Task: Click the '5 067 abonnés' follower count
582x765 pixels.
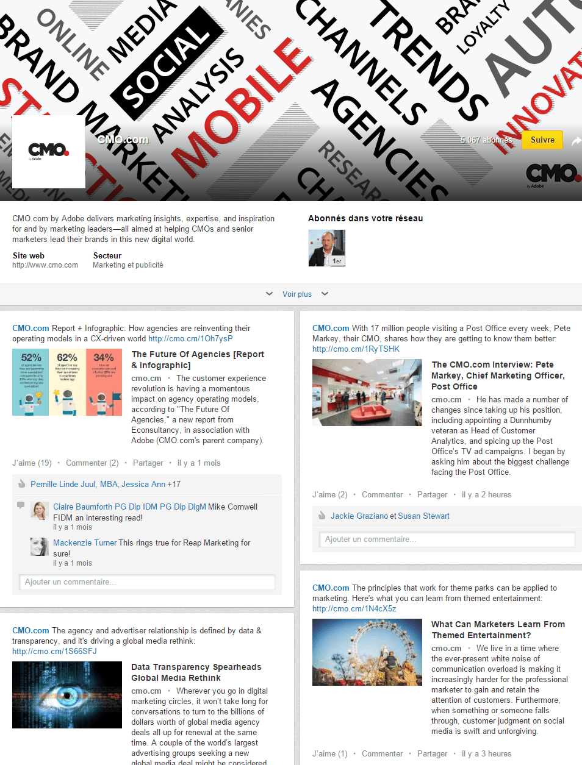Action: click(486, 140)
